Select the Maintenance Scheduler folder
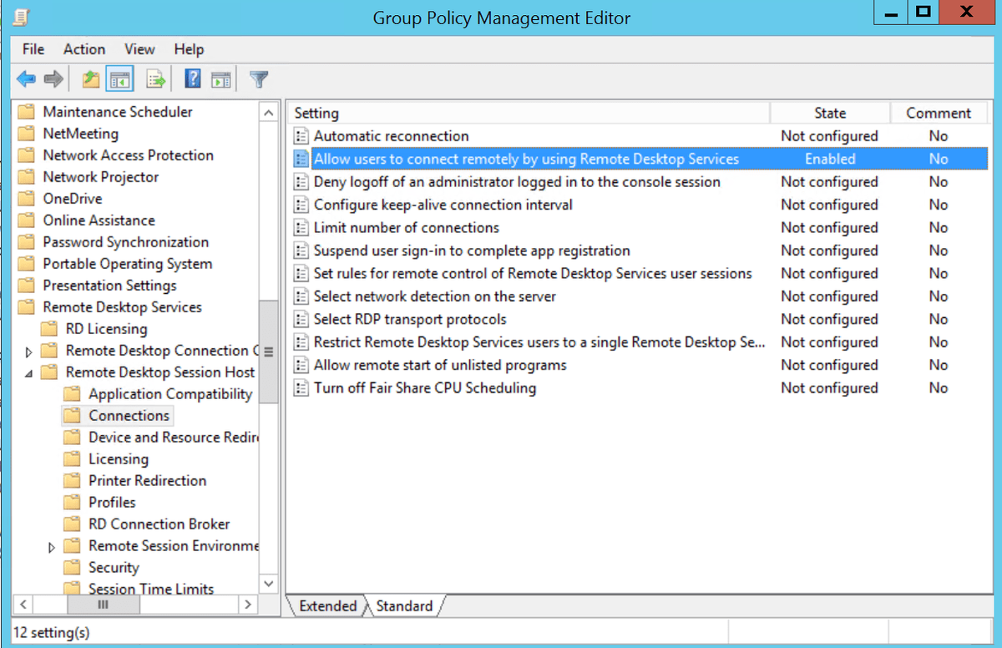The height and width of the screenshot is (648, 1002). (x=118, y=112)
